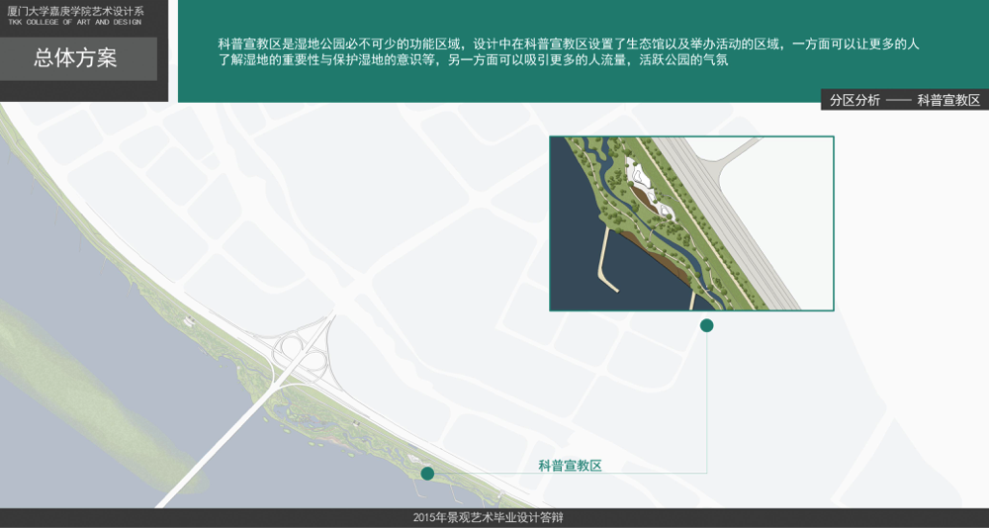
Task: Click the green location dot on the riverbank
Action: 427,474
